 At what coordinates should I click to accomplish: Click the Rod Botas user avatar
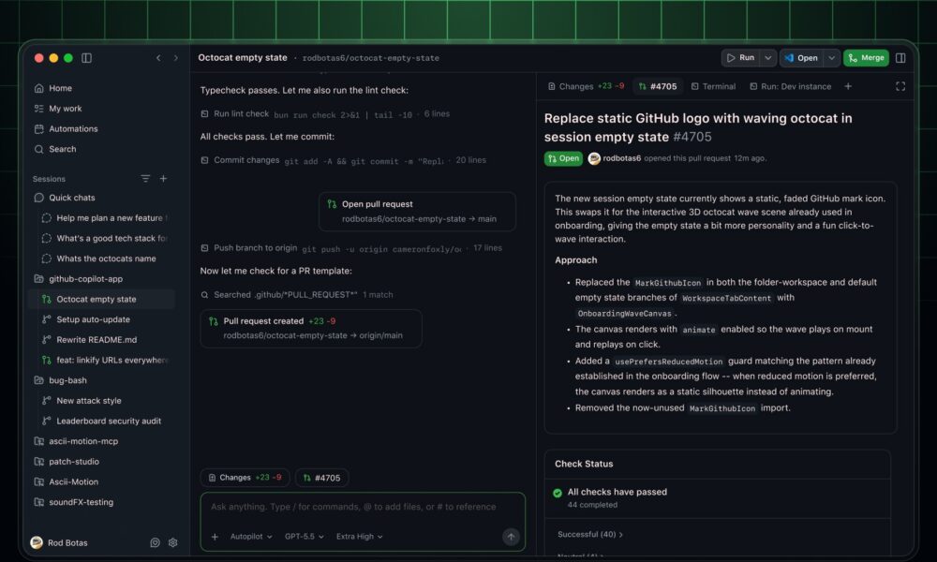[37, 542]
